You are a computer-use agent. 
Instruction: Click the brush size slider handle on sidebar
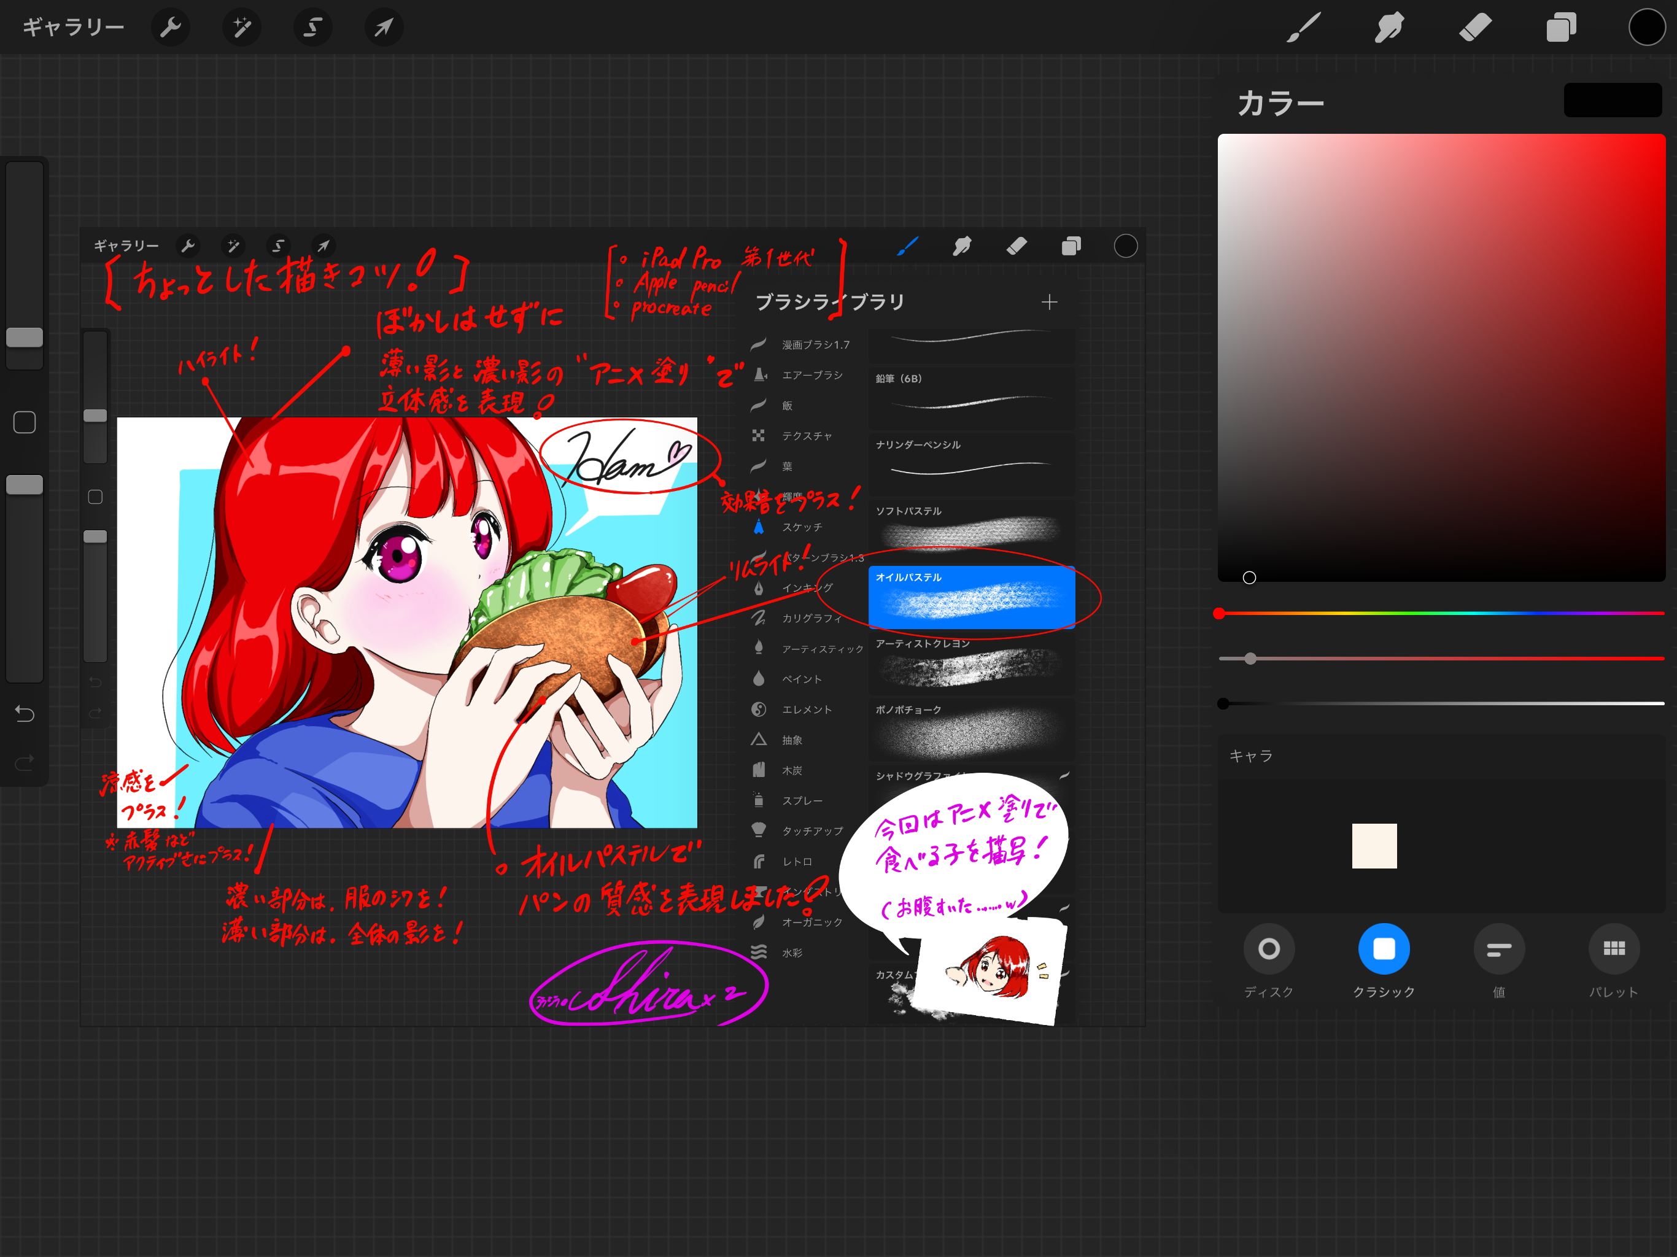25,338
